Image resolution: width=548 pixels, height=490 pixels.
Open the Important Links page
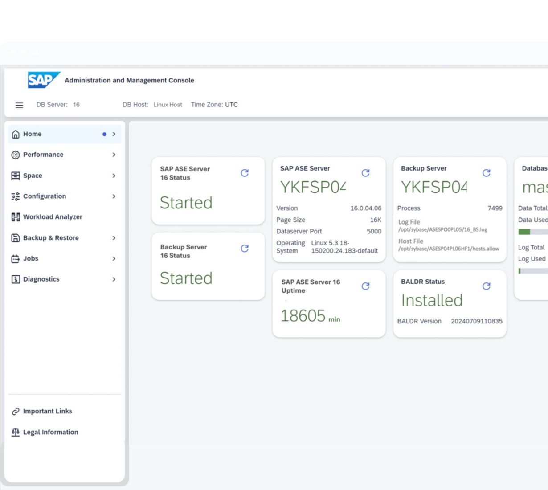[x=47, y=411]
